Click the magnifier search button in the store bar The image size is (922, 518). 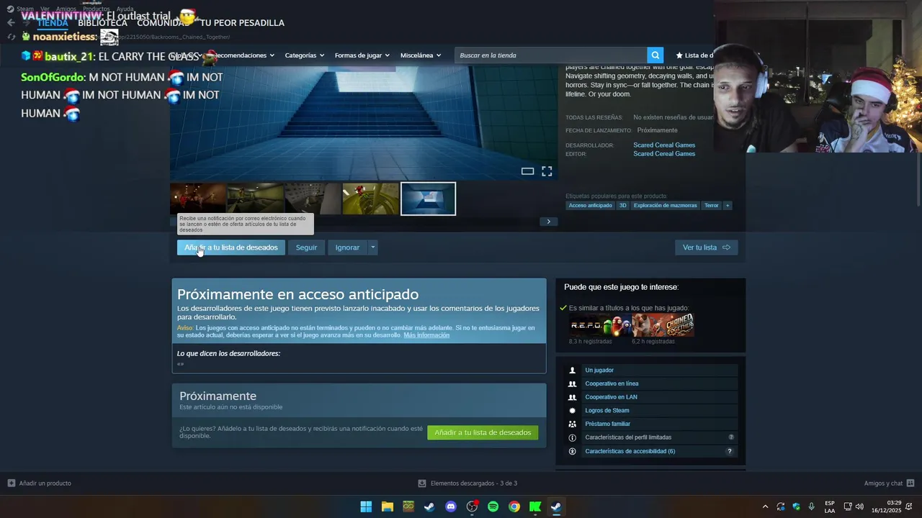655,55
